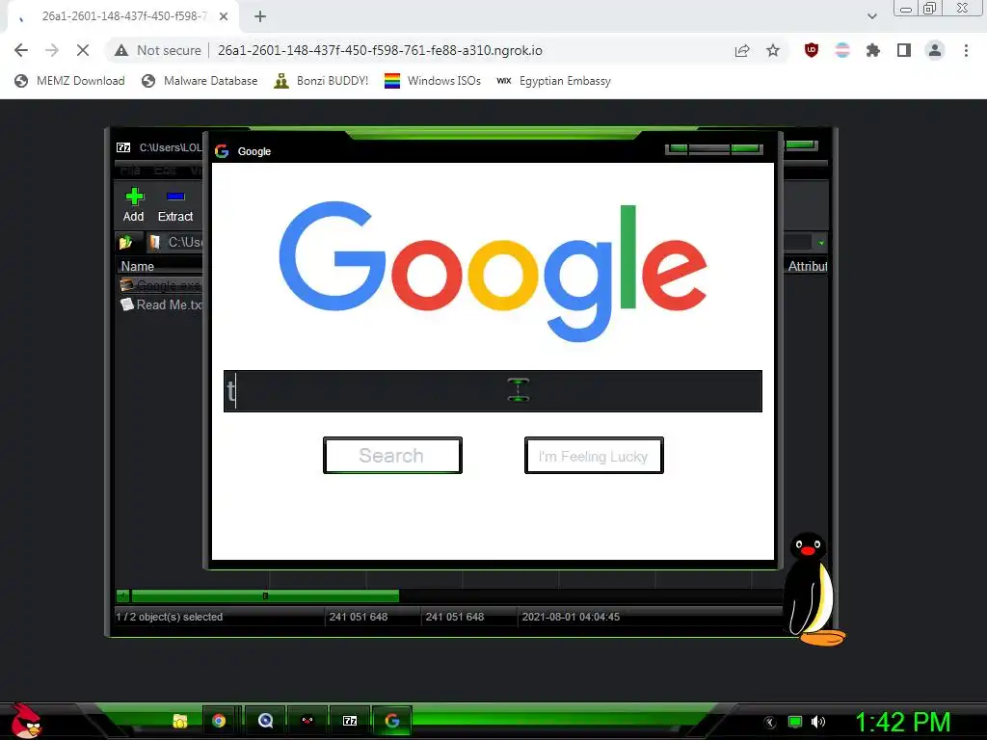
Task: Select the 26a1-2601 ngrok browser tab
Action: pos(123,16)
